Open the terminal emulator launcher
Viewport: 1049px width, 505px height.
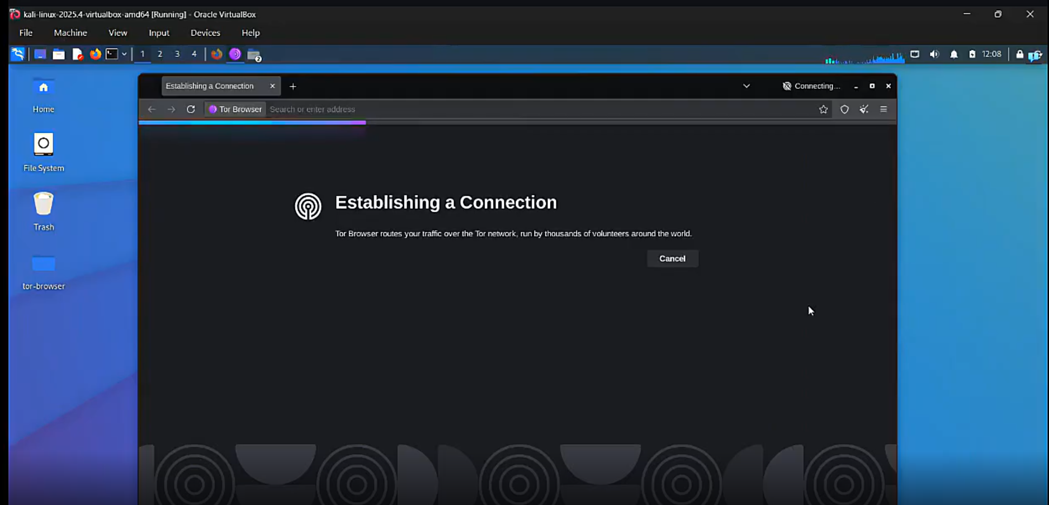(112, 54)
